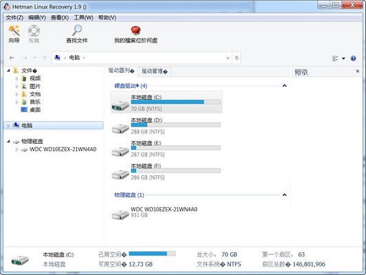
Task: Expand the 音乐 folder node
Action: (x=16, y=102)
